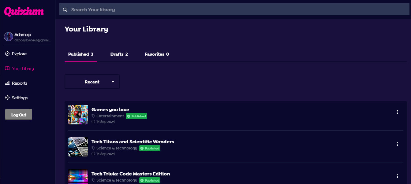Click 14 Sep 2024 under Tech Titans
411x184 pixels.
pyautogui.click(x=106, y=154)
